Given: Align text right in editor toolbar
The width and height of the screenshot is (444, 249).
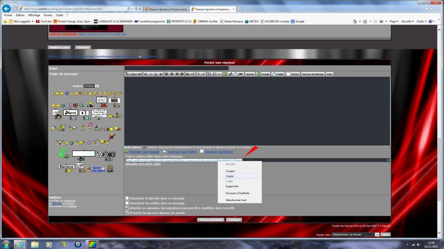Looking at the screenshot, I should click(x=177, y=74).
